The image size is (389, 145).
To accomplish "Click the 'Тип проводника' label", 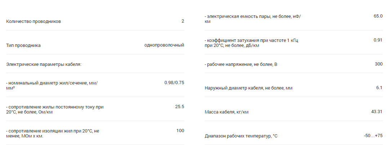I will point(23,45).
